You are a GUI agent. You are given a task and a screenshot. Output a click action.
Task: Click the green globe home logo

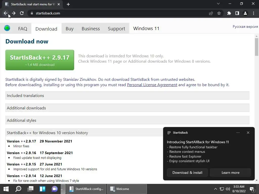click(x=7, y=28)
